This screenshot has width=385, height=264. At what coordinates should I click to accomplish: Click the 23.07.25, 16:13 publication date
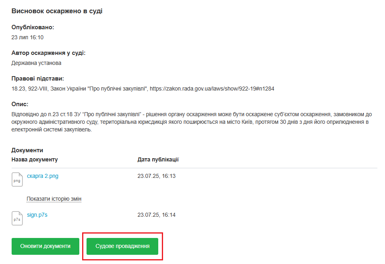click(156, 176)
